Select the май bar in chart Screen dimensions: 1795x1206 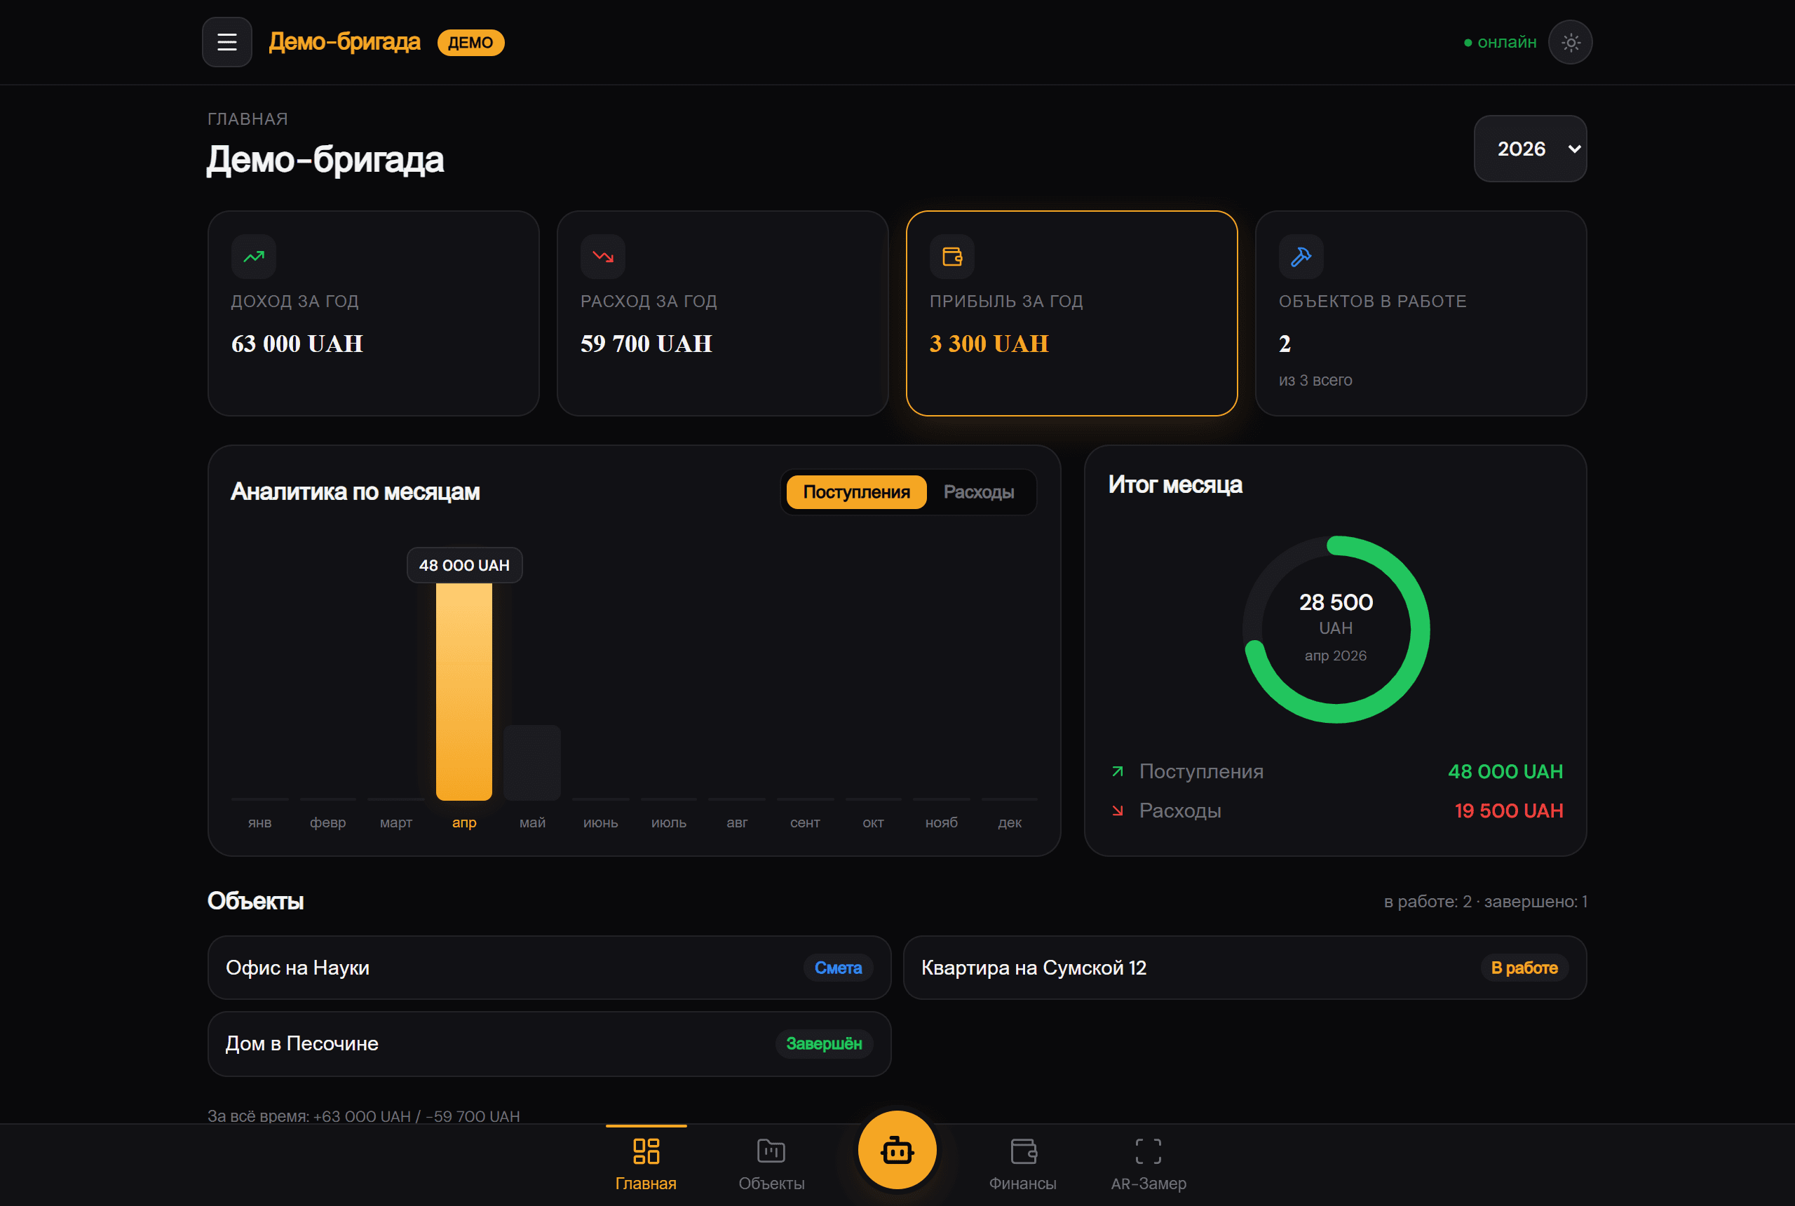coord(532,763)
